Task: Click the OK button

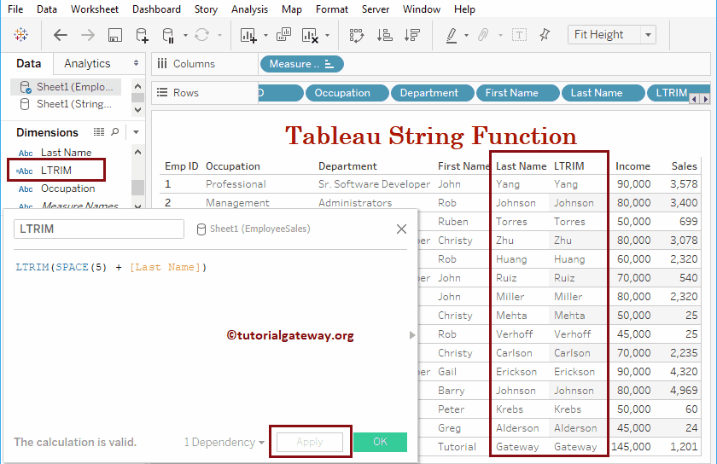Action: pos(380,442)
